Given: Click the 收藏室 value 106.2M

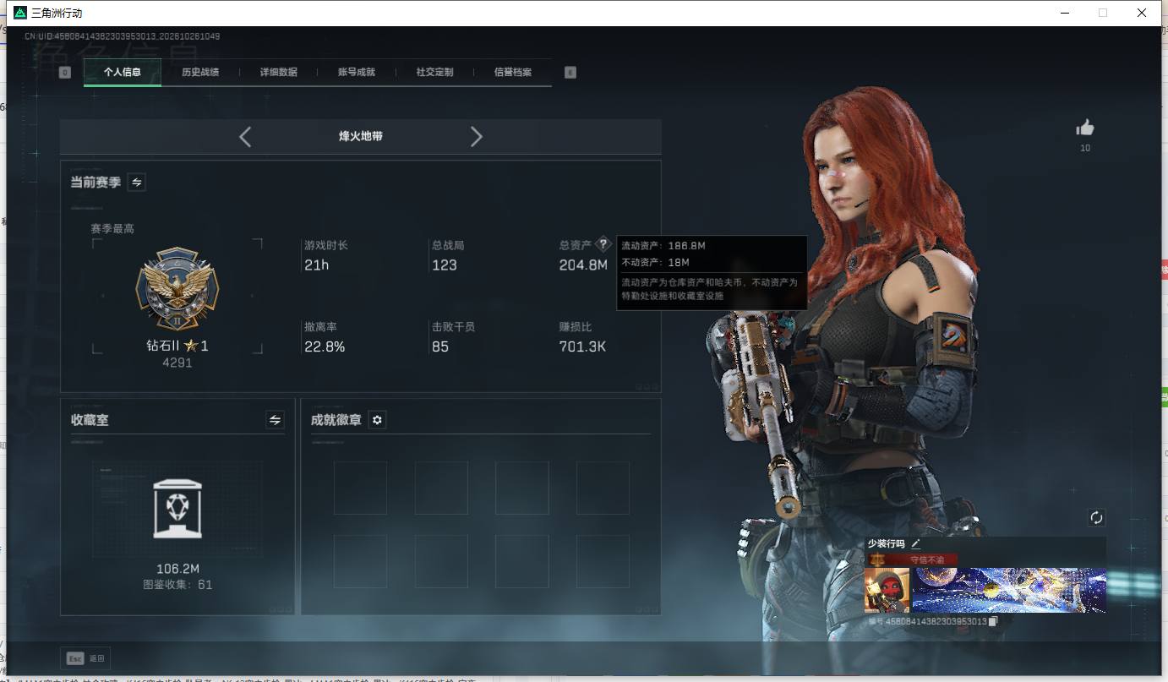Looking at the screenshot, I should [x=177, y=569].
